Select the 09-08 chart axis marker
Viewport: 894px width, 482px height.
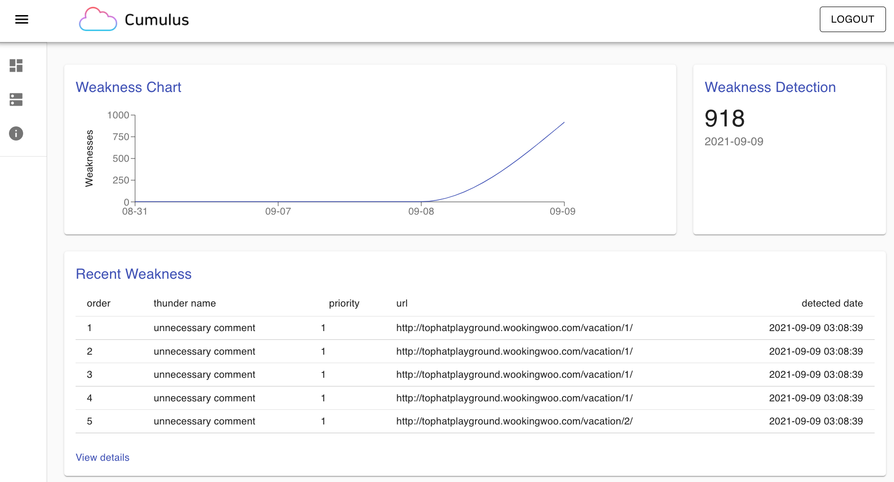(x=421, y=211)
